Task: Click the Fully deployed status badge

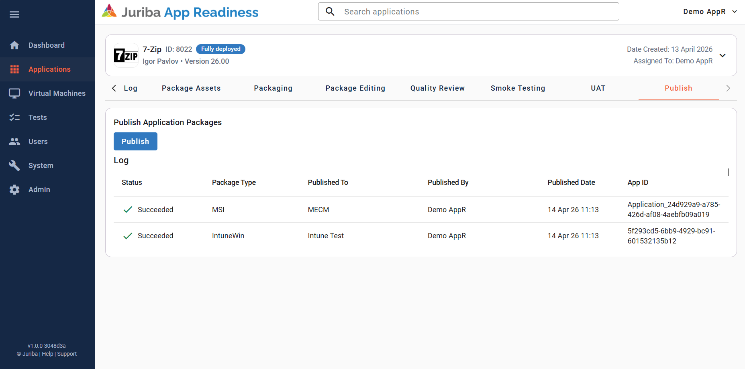Action: [x=220, y=49]
